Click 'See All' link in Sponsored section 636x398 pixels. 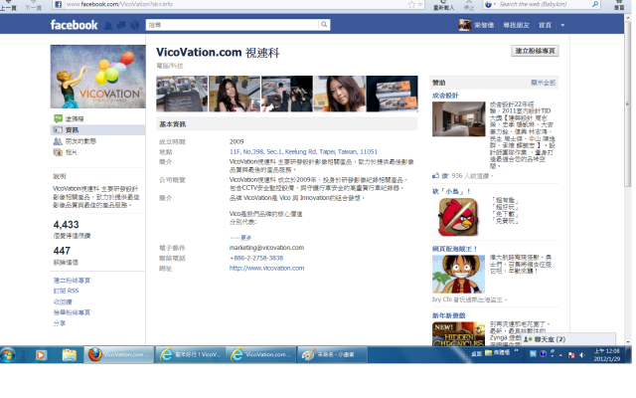click(x=544, y=83)
